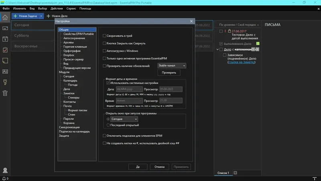Select the Последний открытый radio option
Image resolution: width=321 pixels, height=181 pixels.
[x=108, y=125]
